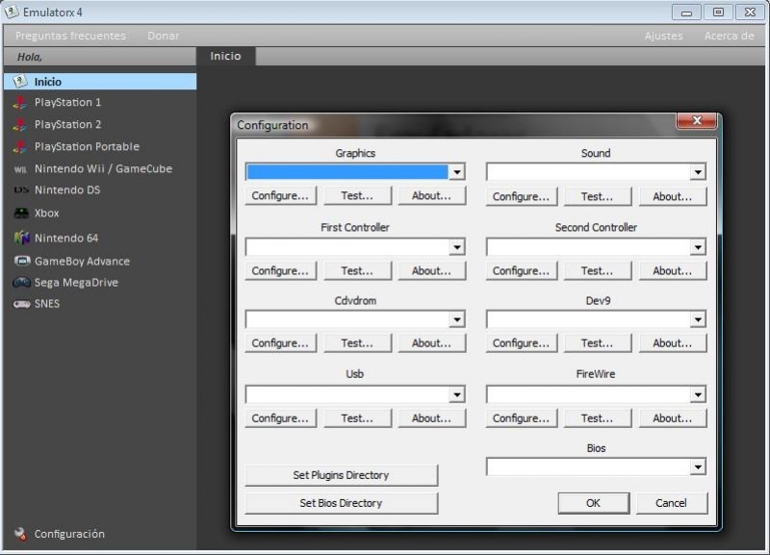Click the Inicio home icon in sidebar
The width and height of the screenshot is (770, 555).
[20, 82]
